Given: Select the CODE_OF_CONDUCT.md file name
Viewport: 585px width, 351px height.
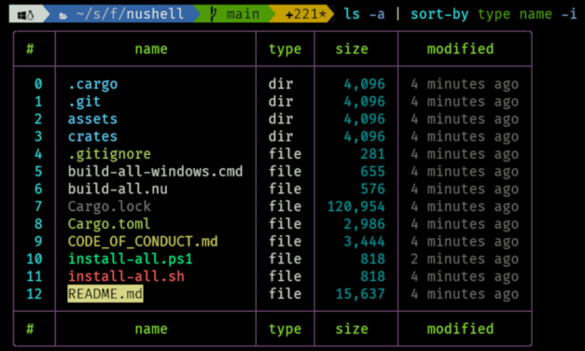Looking at the screenshot, I should coord(143,242).
